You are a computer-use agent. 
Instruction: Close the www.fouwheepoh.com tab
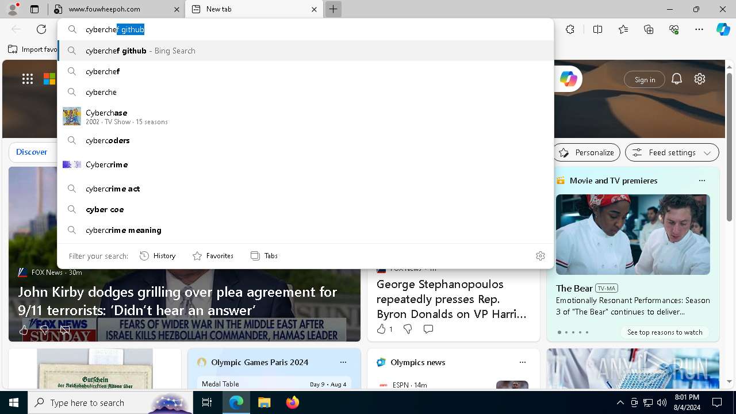pos(176,9)
